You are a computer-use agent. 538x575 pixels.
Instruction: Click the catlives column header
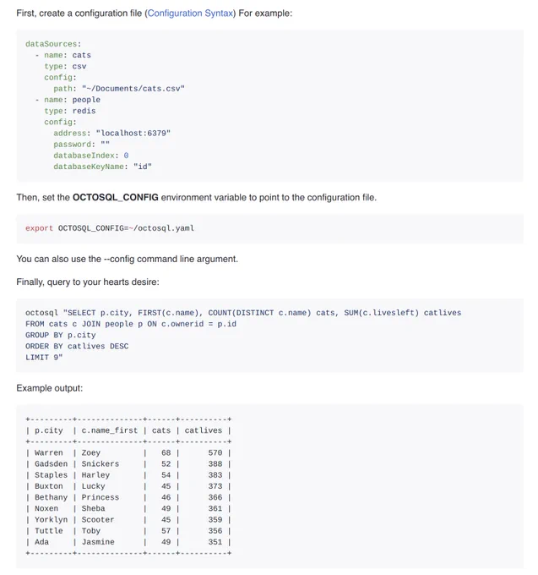pos(204,430)
